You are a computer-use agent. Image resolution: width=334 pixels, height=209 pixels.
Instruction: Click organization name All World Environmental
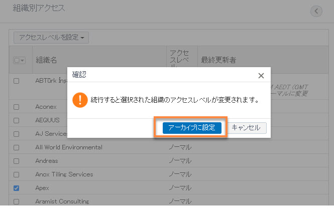coord(69,147)
